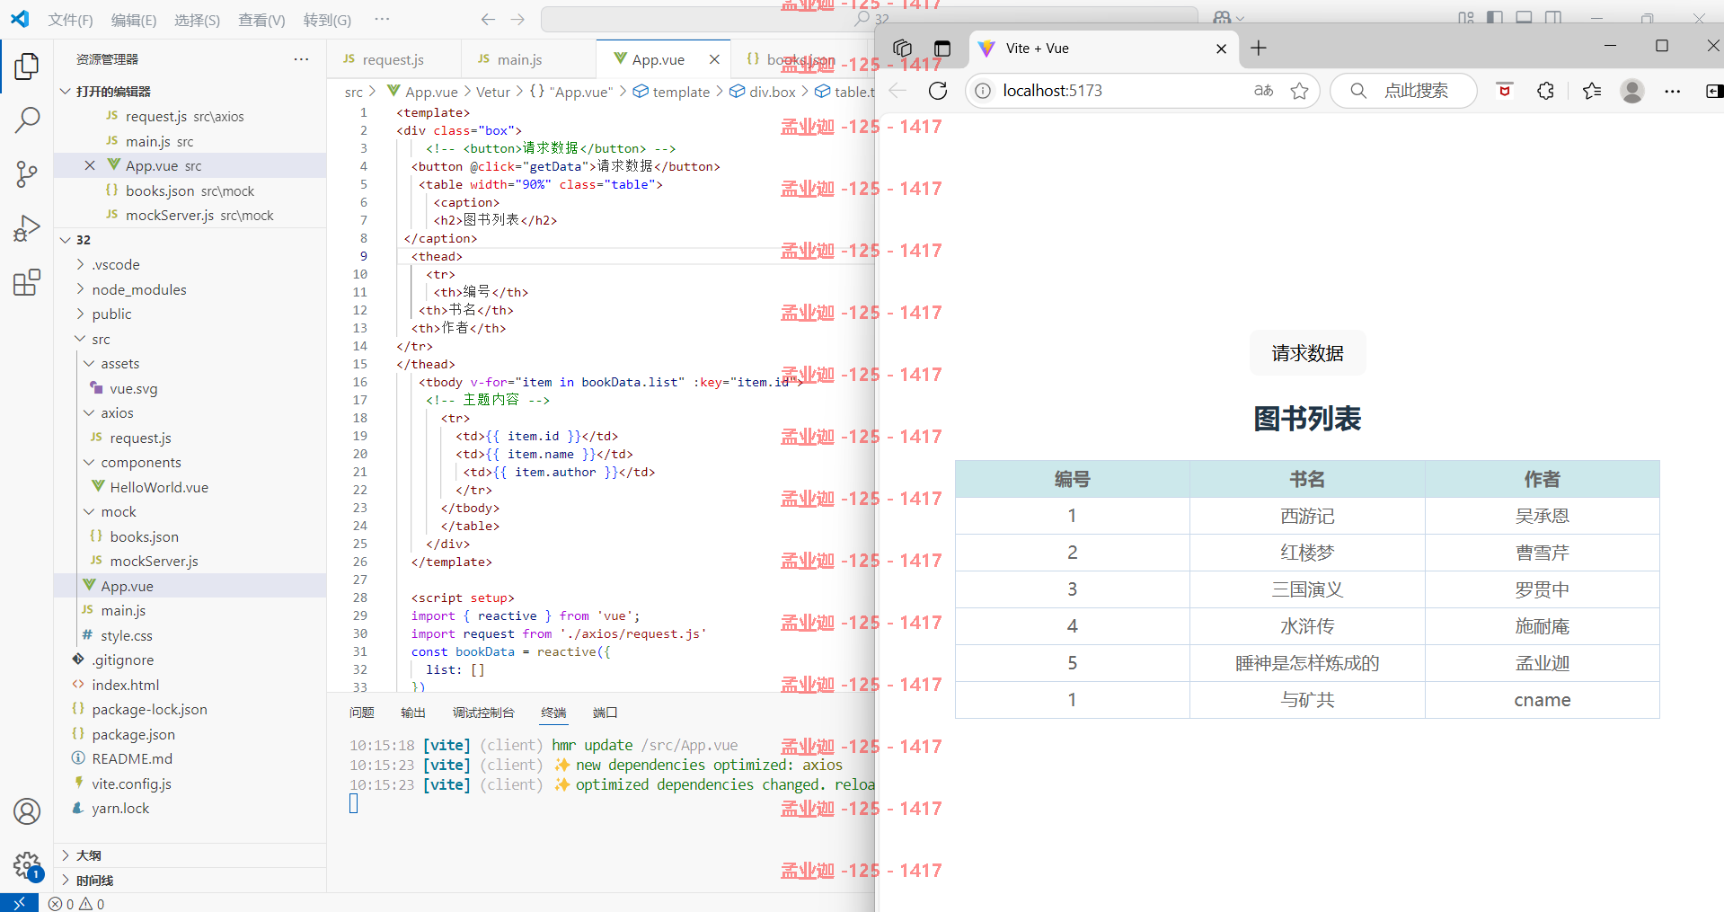This screenshot has width=1724, height=912.
Task: Open the Selection menu
Action: pyautogui.click(x=197, y=20)
